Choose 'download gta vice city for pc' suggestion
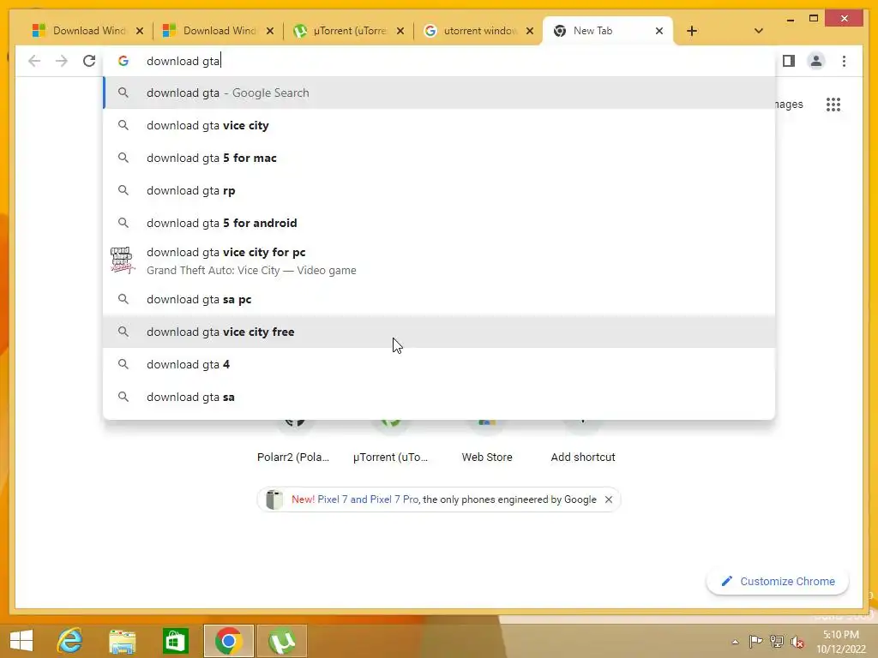878x658 pixels. click(439, 260)
